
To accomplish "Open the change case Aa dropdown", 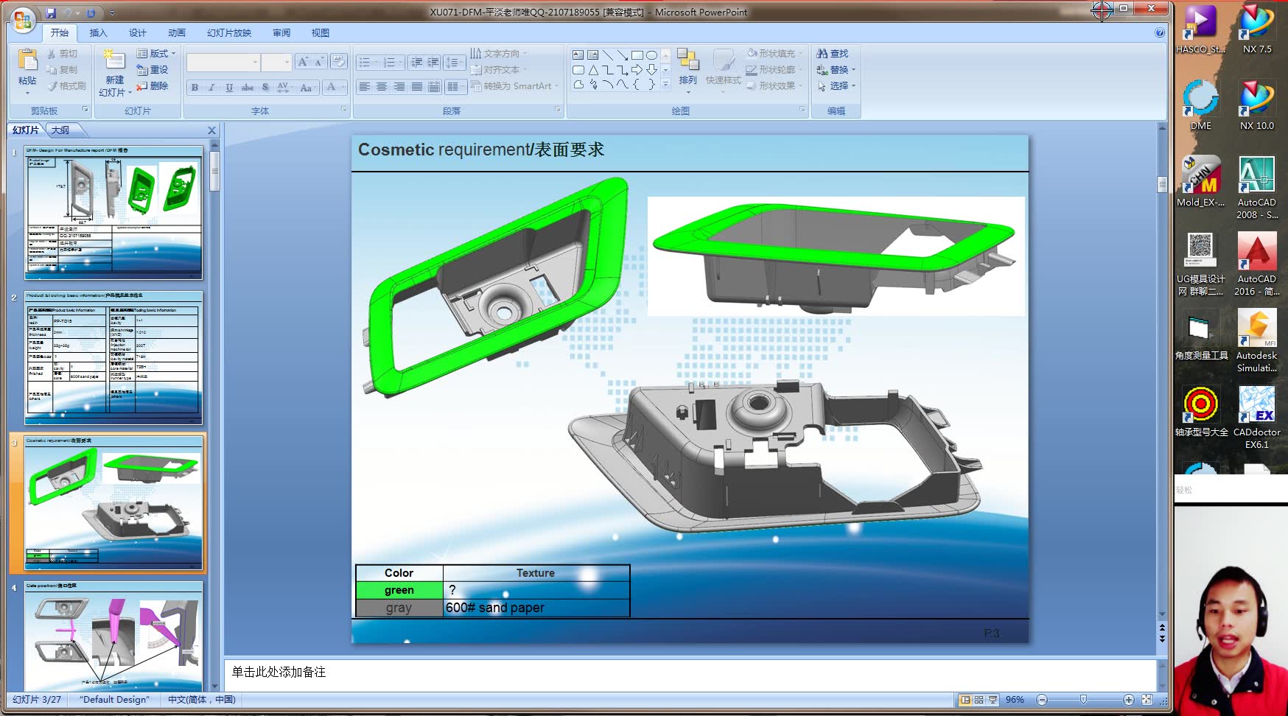I will 308,88.
